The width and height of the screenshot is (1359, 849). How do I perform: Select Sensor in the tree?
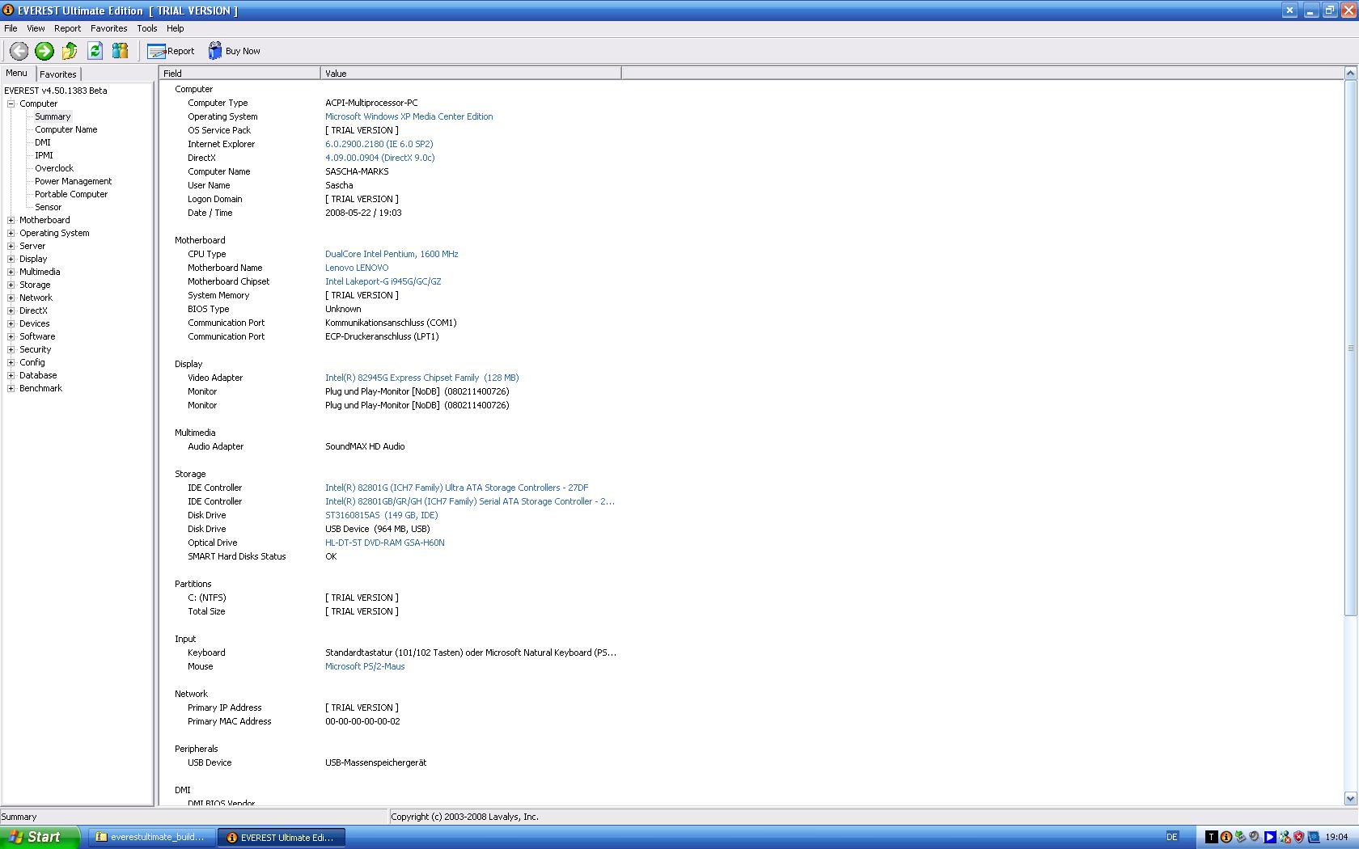pyautogui.click(x=48, y=207)
